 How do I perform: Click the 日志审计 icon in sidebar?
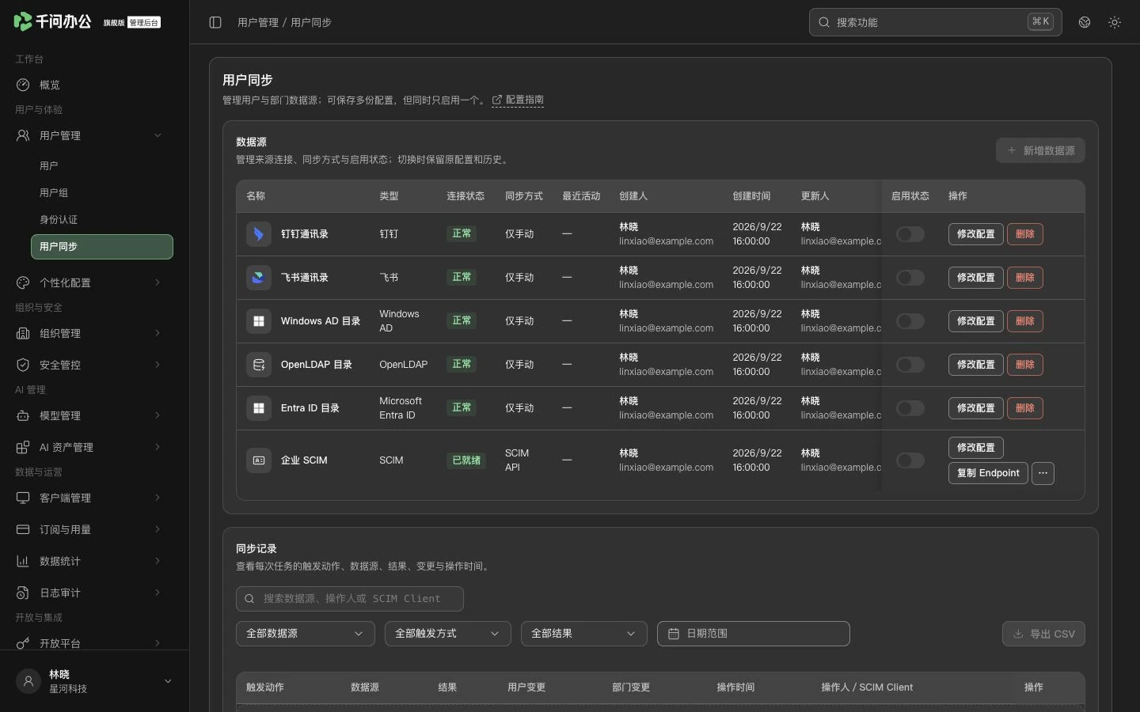coord(23,593)
